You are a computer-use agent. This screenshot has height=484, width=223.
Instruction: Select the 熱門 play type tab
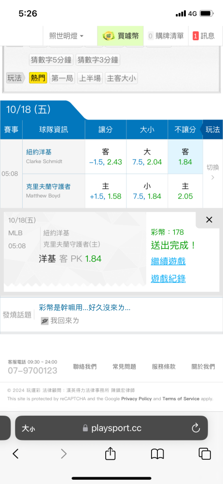pyautogui.click(x=38, y=78)
